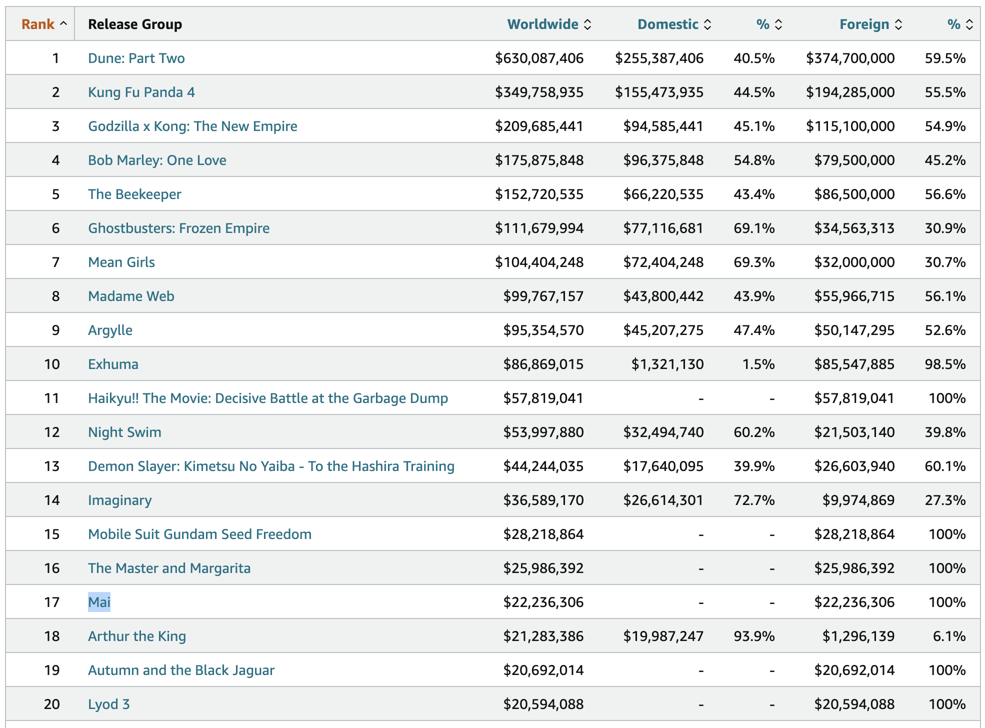Select foreign gross $21,503,140
The height and width of the screenshot is (728, 985).
coord(854,432)
